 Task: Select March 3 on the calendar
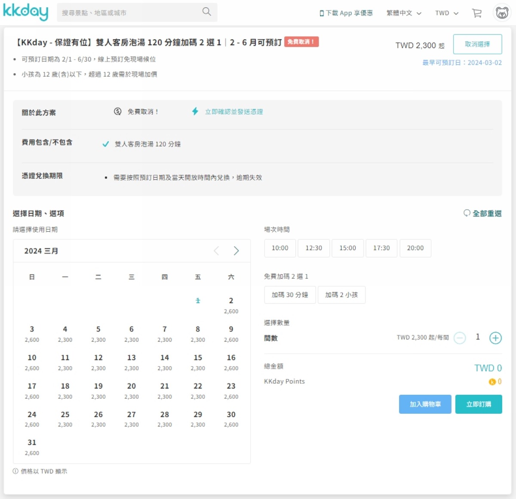[x=32, y=334]
